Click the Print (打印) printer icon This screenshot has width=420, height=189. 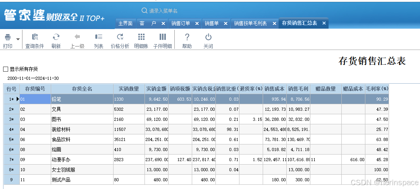(x=8, y=37)
